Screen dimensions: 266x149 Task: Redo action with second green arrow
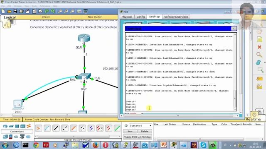coord(53,11)
